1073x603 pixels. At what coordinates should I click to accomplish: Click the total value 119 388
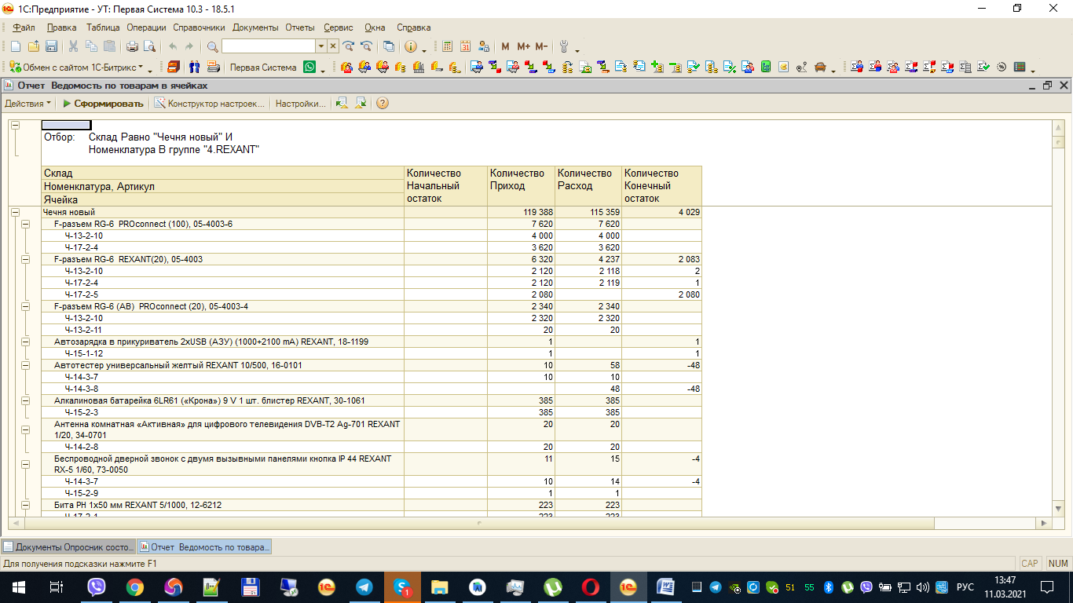(538, 212)
